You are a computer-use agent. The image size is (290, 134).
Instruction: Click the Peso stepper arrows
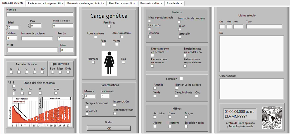[x=30, y=26]
